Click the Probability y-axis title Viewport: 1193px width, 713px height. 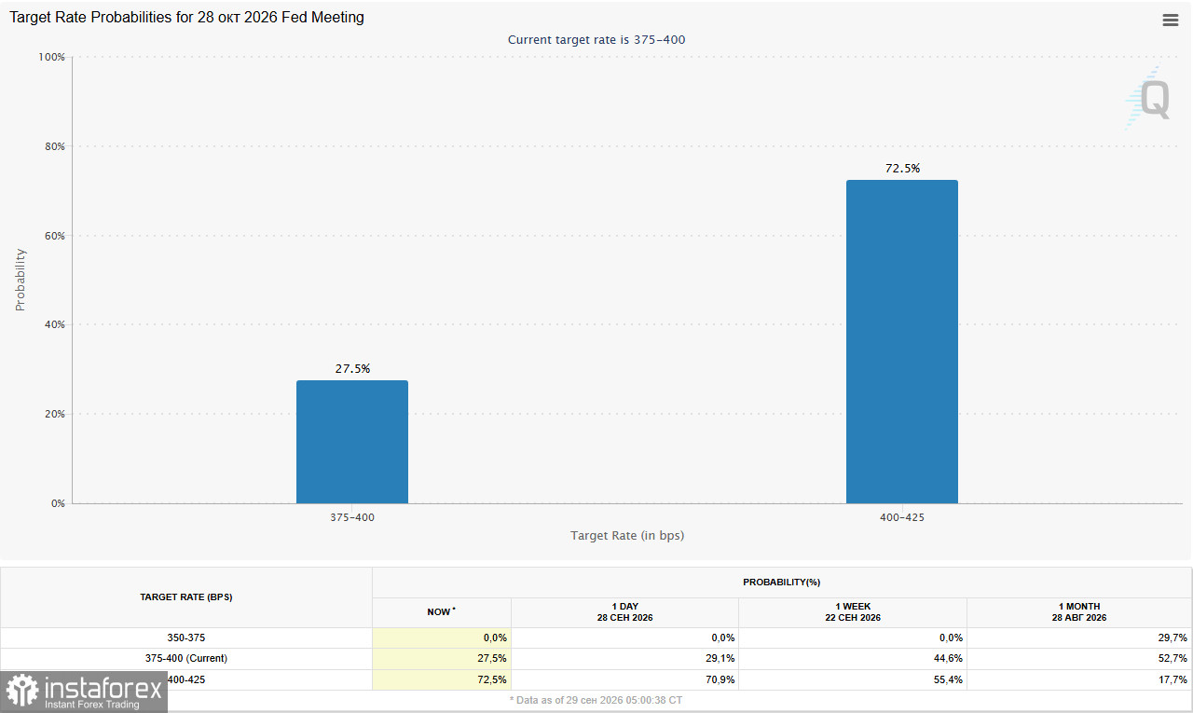[x=21, y=280]
